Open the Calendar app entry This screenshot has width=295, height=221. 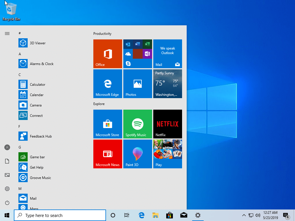pyautogui.click(x=51, y=95)
